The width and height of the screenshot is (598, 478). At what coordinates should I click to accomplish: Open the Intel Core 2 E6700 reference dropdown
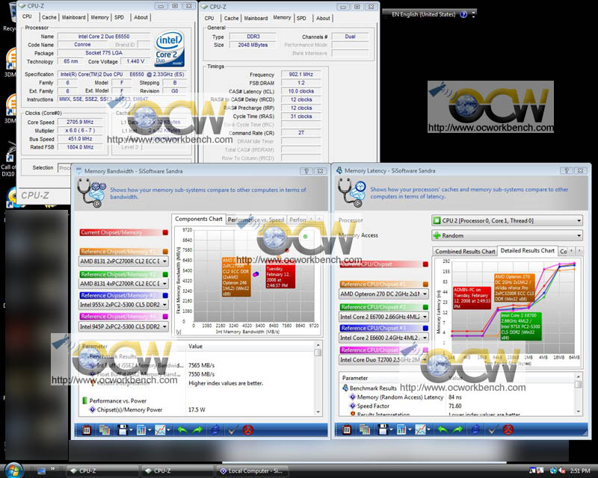383,317
